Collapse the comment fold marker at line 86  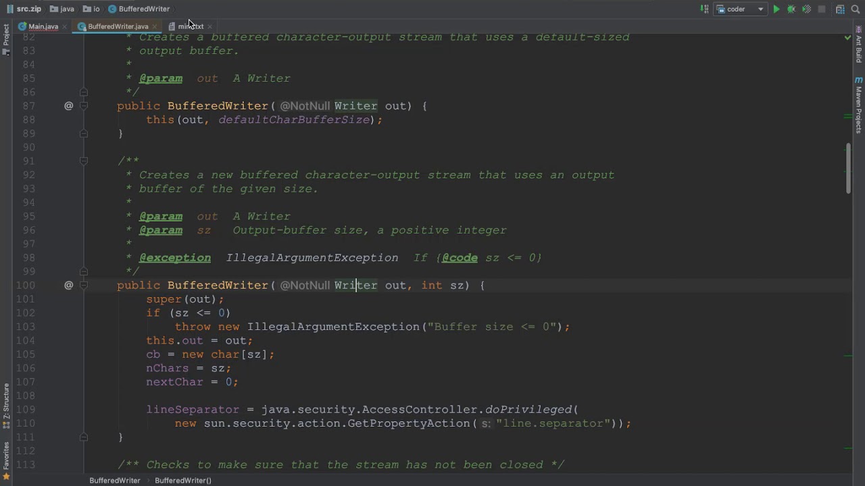click(84, 92)
